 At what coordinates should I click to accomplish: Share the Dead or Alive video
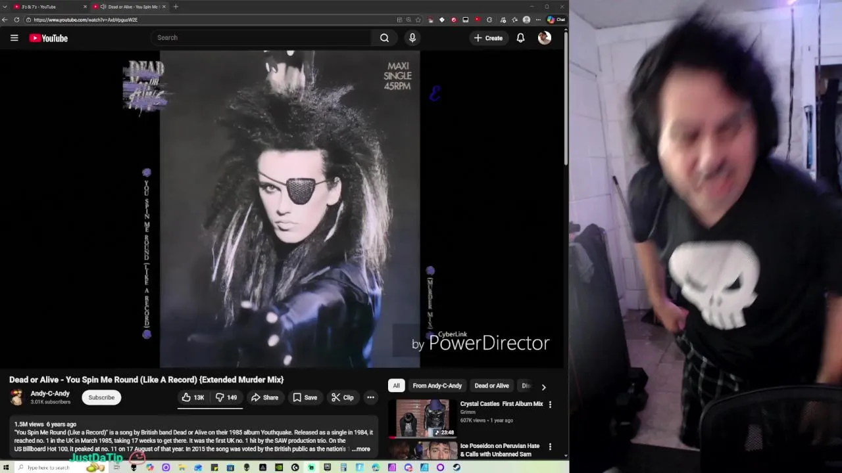click(265, 397)
